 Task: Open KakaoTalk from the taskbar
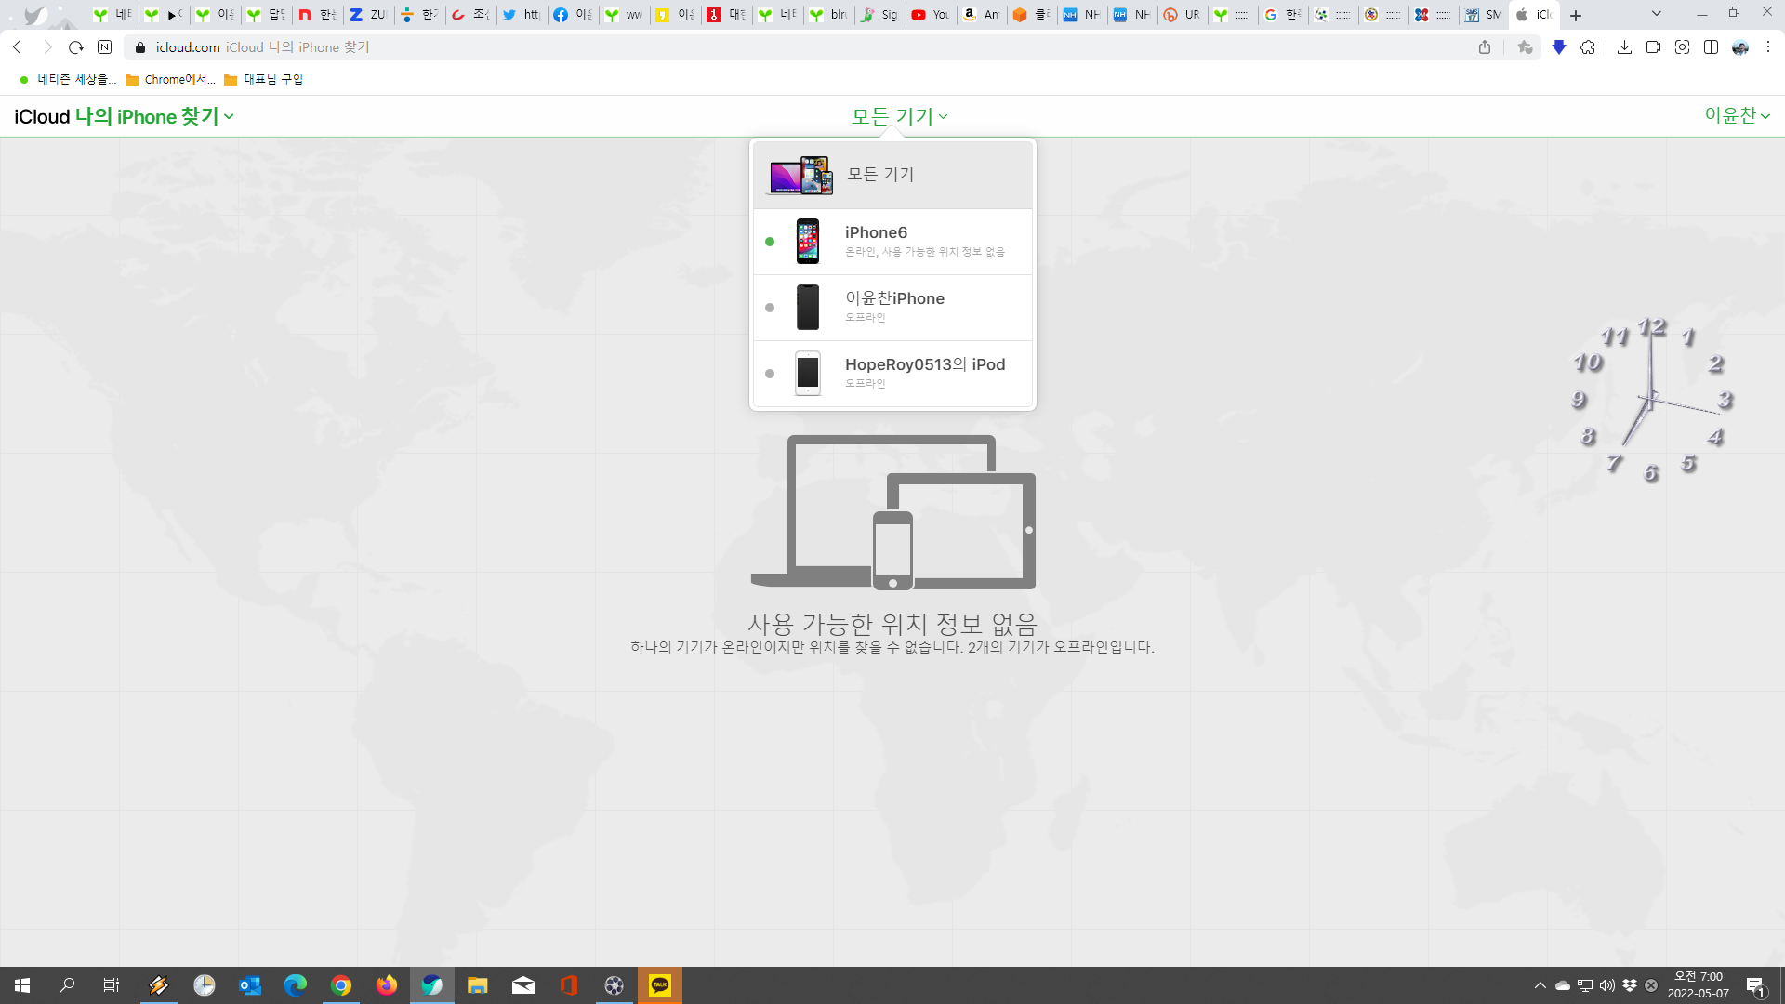coord(660,985)
